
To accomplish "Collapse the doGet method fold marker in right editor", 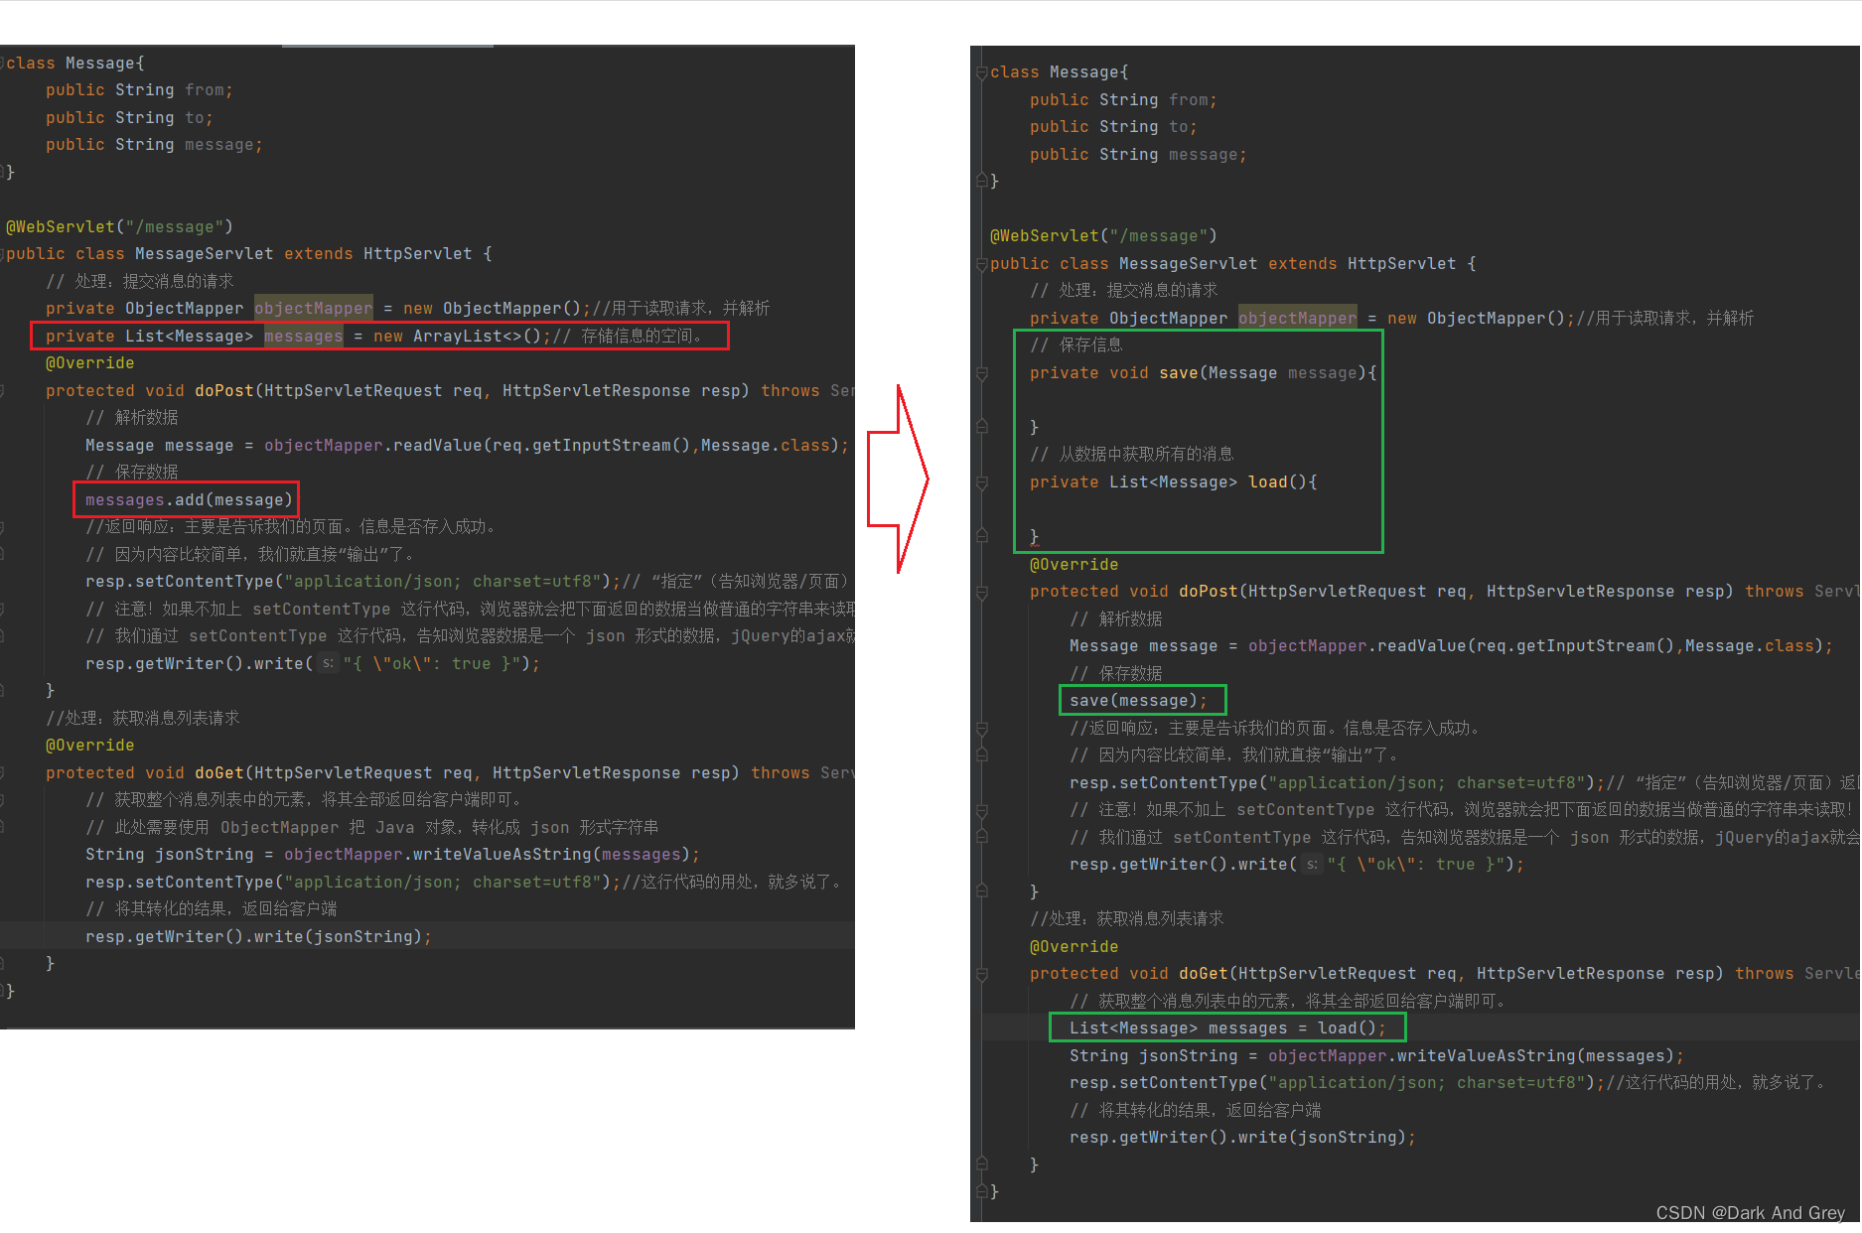I will [981, 974].
